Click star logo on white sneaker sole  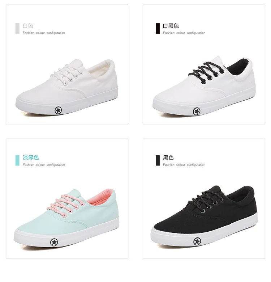(58, 110)
